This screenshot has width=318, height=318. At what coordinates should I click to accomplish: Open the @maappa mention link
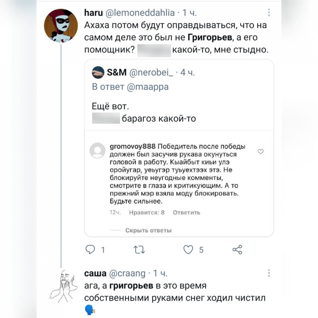(148, 87)
